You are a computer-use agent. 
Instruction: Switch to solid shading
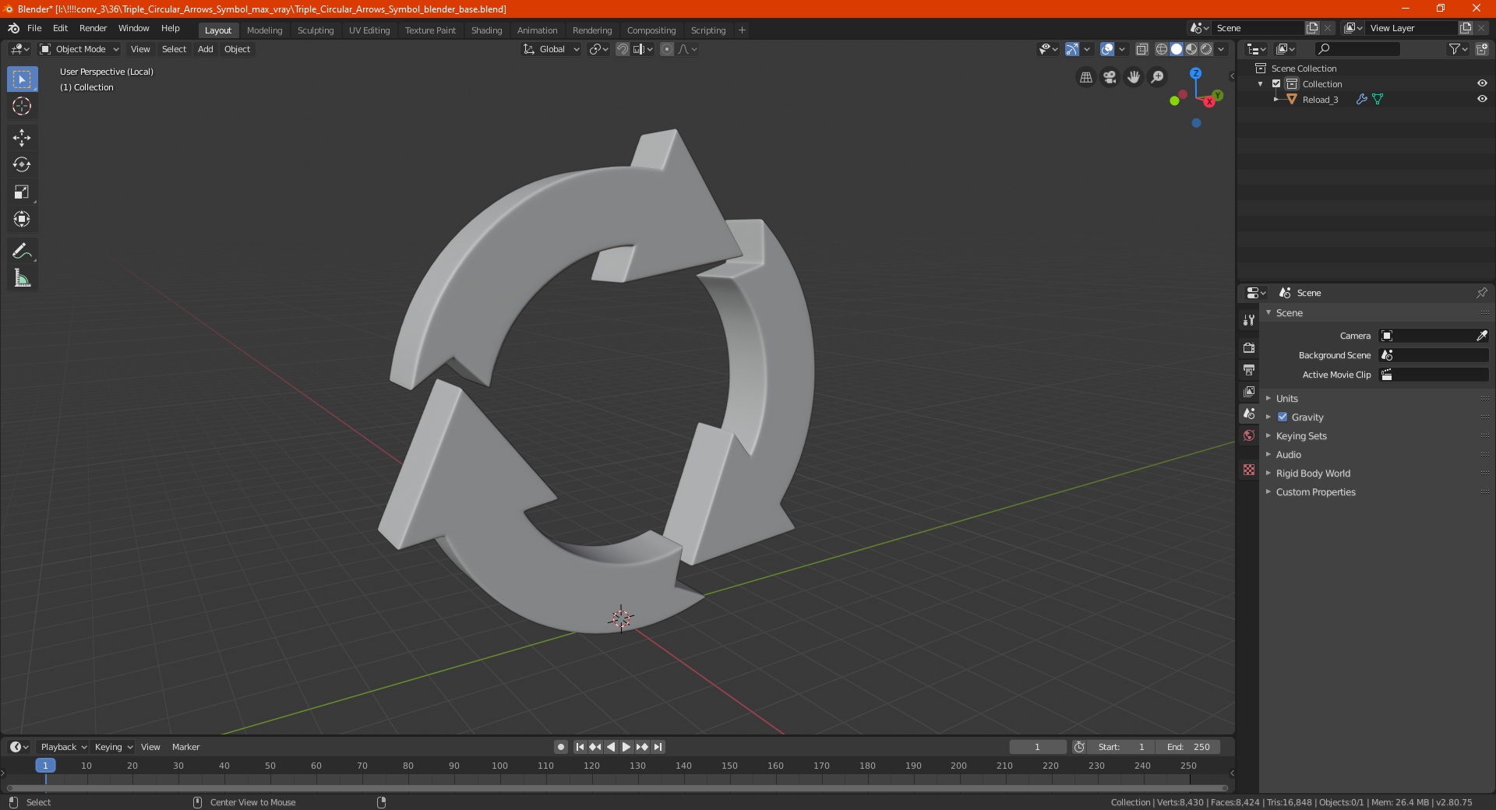tap(1177, 49)
